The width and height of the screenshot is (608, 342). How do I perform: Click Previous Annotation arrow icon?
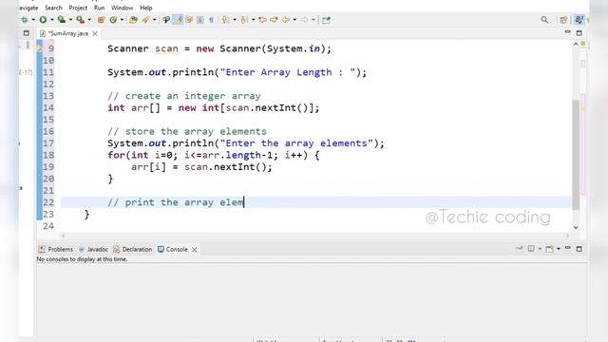pos(244,20)
